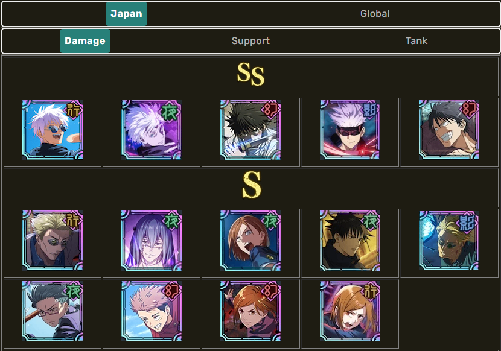Open the last Nobara icon in S tier
Viewport: 501px width, 351px height.
(350, 311)
